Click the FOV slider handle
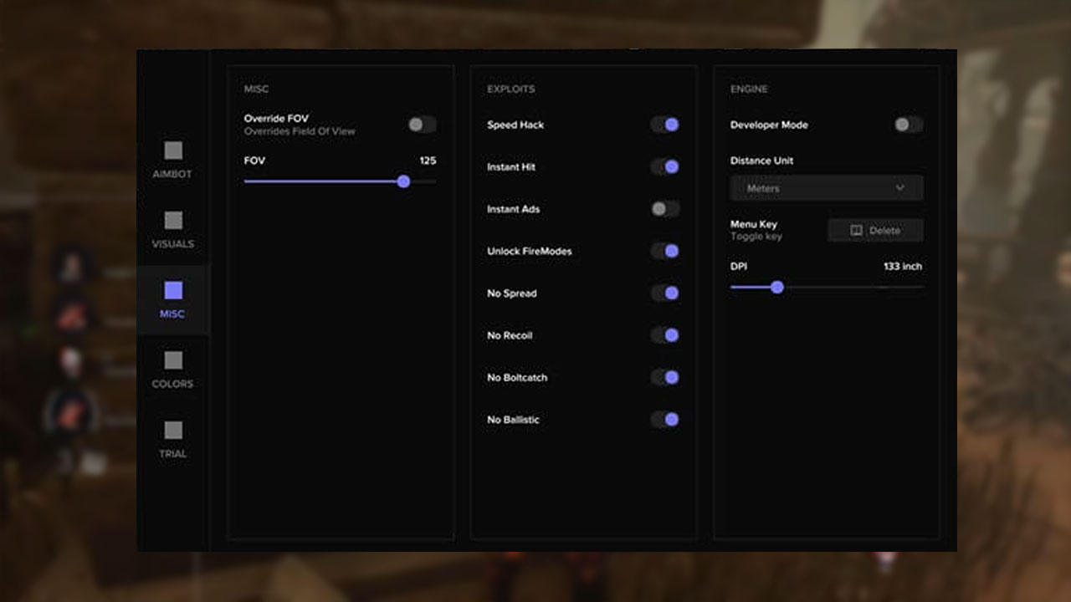1071x602 pixels. tap(403, 181)
